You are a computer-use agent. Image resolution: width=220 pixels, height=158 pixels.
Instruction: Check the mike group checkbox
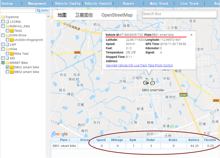pos(3,49)
